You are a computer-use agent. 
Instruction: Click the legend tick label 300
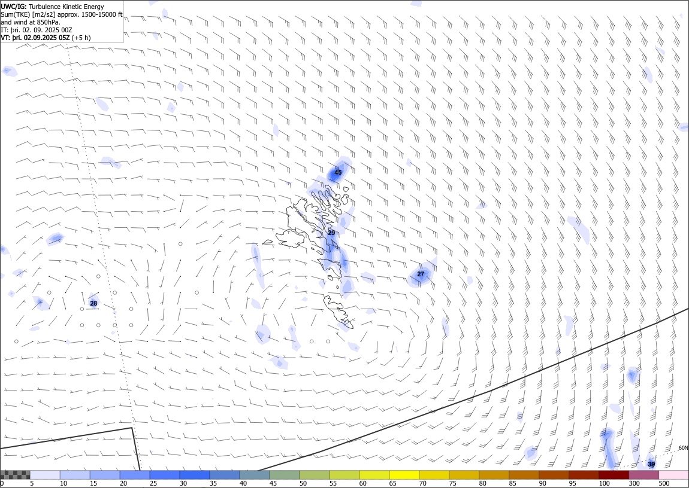coord(634,483)
